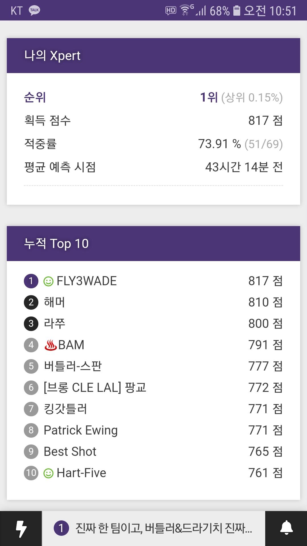Tap the Wi-Fi signal icon in status bar
Image resolution: width=307 pixels, height=546 pixels.
coord(185,11)
